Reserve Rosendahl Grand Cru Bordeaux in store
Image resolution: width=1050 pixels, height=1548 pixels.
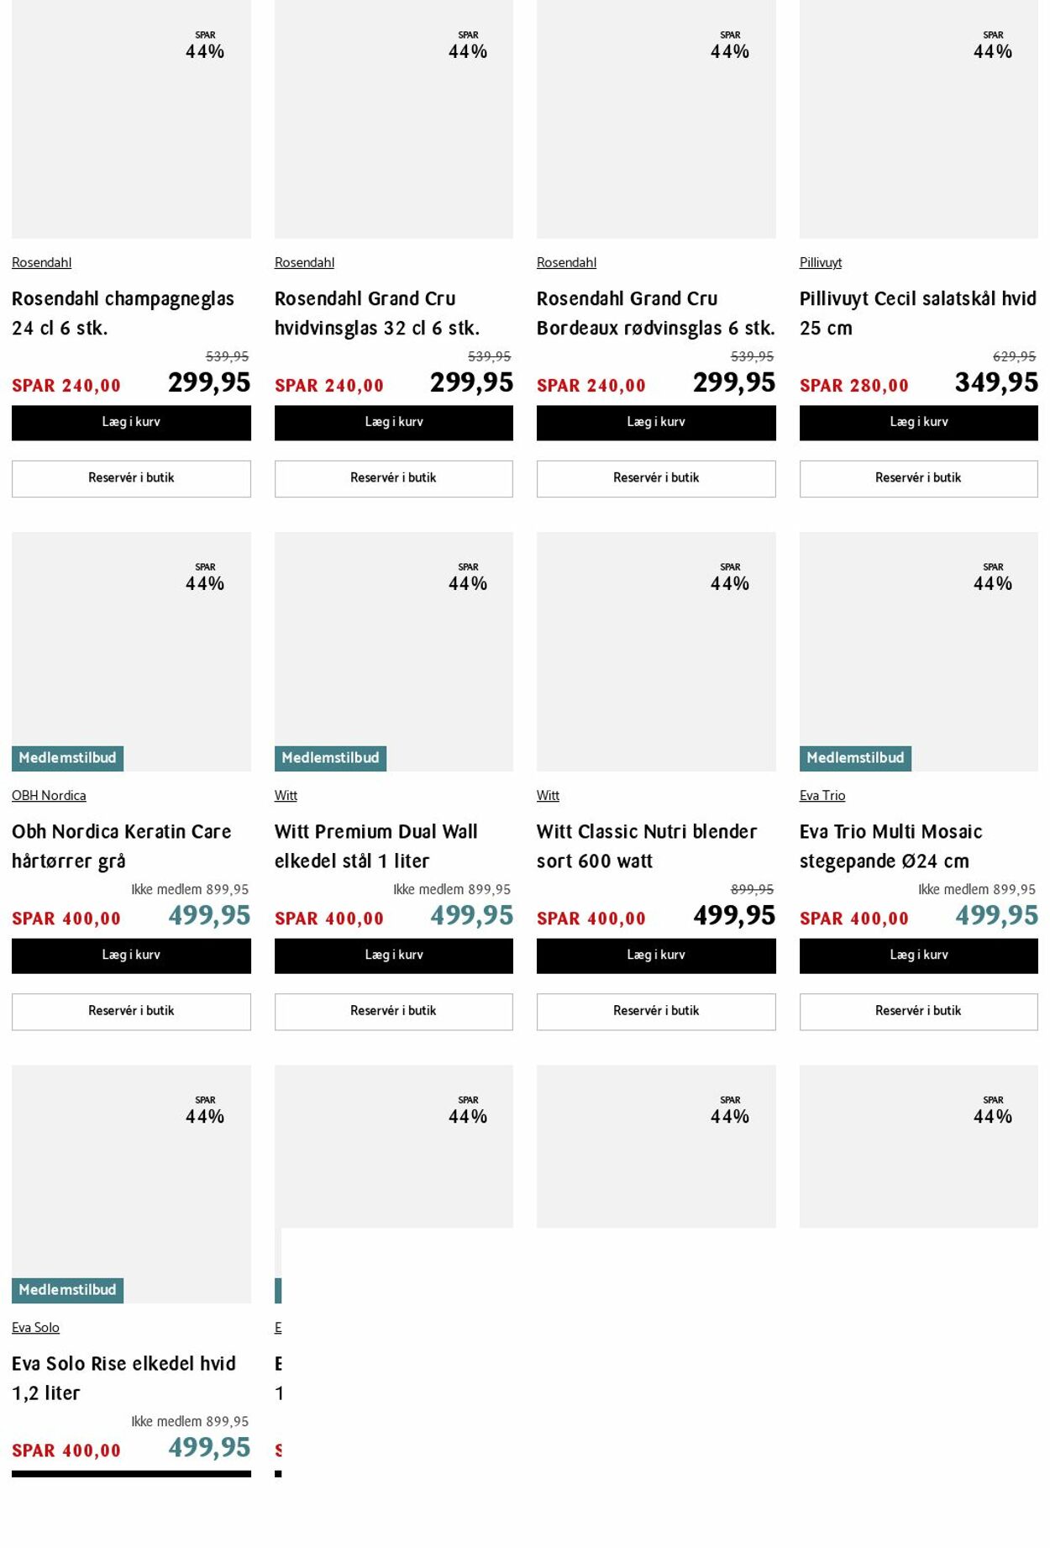coord(656,478)
